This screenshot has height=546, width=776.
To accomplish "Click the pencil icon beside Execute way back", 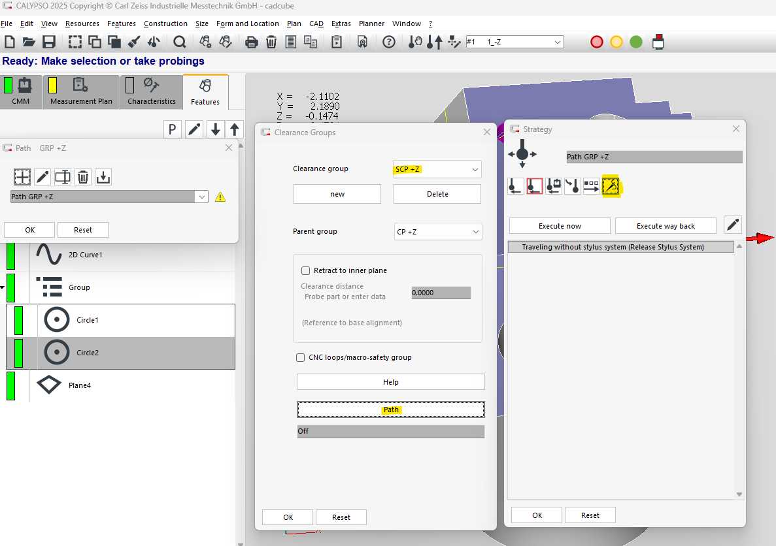I will point(733,225).
